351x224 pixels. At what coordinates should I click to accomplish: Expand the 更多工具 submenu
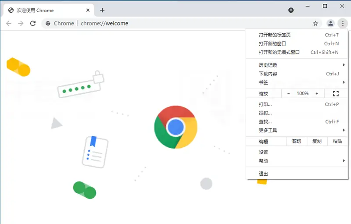(x=297, y=130)
